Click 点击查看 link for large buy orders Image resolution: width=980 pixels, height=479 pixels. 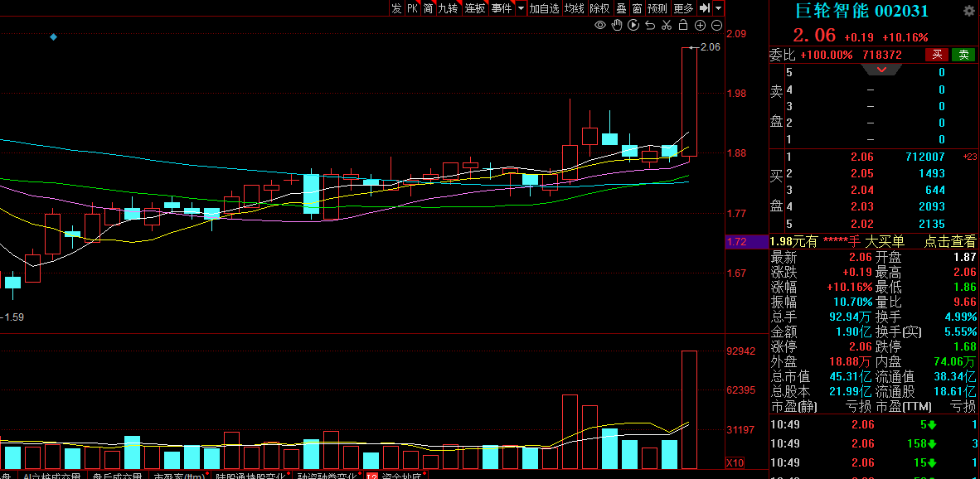pos(950,242)
